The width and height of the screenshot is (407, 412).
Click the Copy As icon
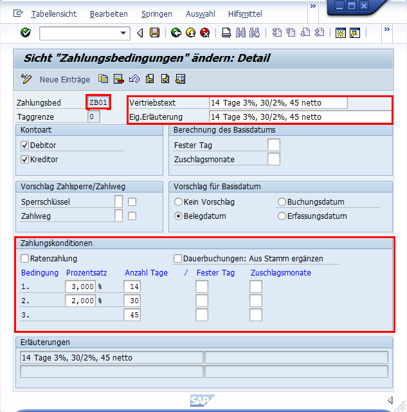tap(104, 79)
